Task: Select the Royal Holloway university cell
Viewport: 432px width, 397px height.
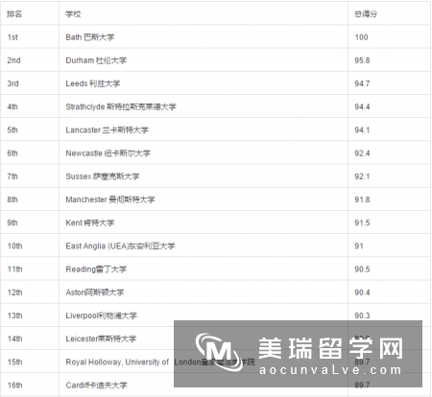Action: point(204,362)
